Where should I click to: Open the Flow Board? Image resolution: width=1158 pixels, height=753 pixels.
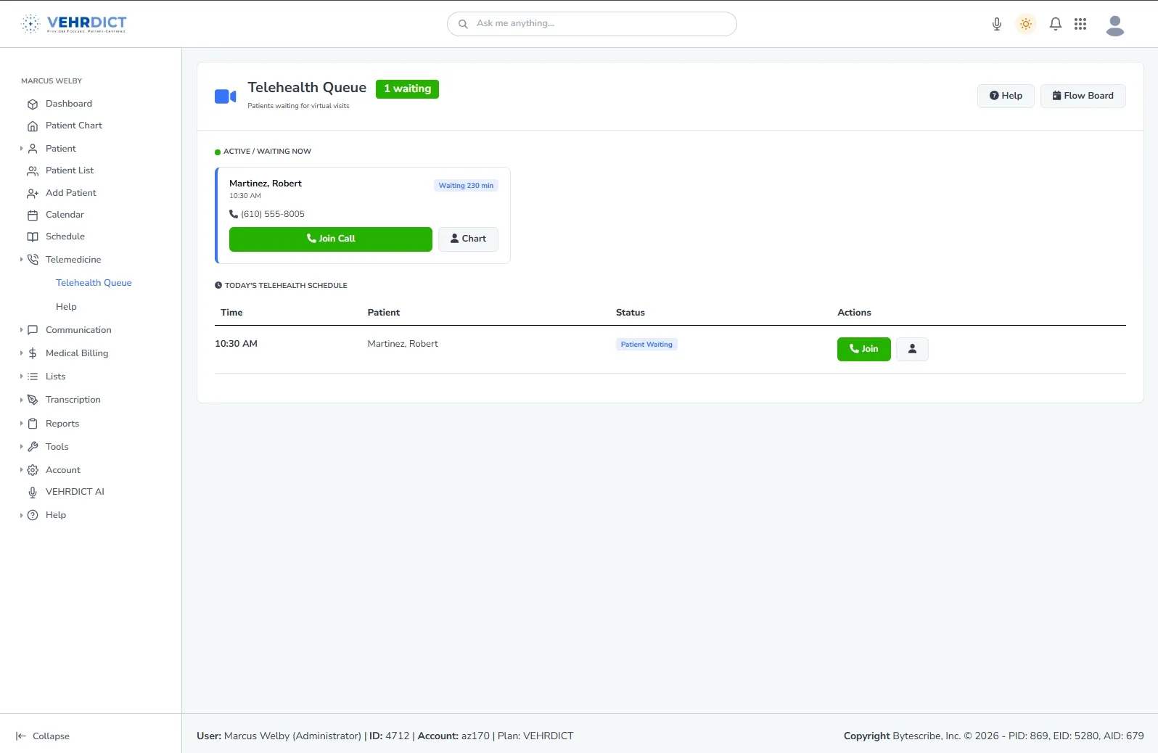pyautogui.click(x=1083, y=96)
